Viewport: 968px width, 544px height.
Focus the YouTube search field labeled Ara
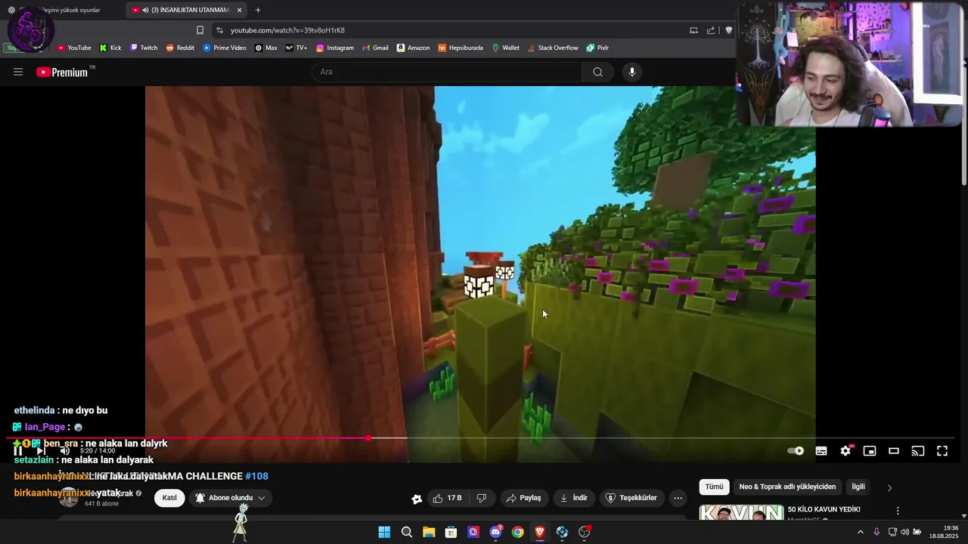pyautogui.click(x=447, y=72)
